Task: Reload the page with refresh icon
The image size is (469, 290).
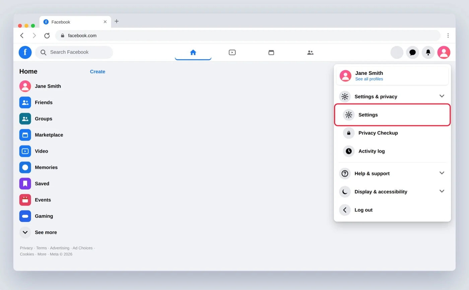Action: (47, 35)
